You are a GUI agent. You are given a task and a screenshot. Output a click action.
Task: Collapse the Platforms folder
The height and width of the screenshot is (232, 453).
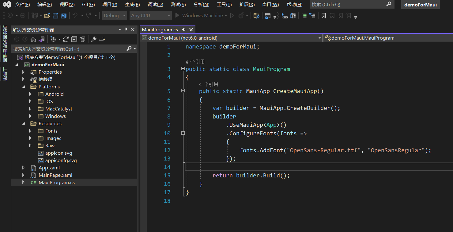(x=24, y=87)
